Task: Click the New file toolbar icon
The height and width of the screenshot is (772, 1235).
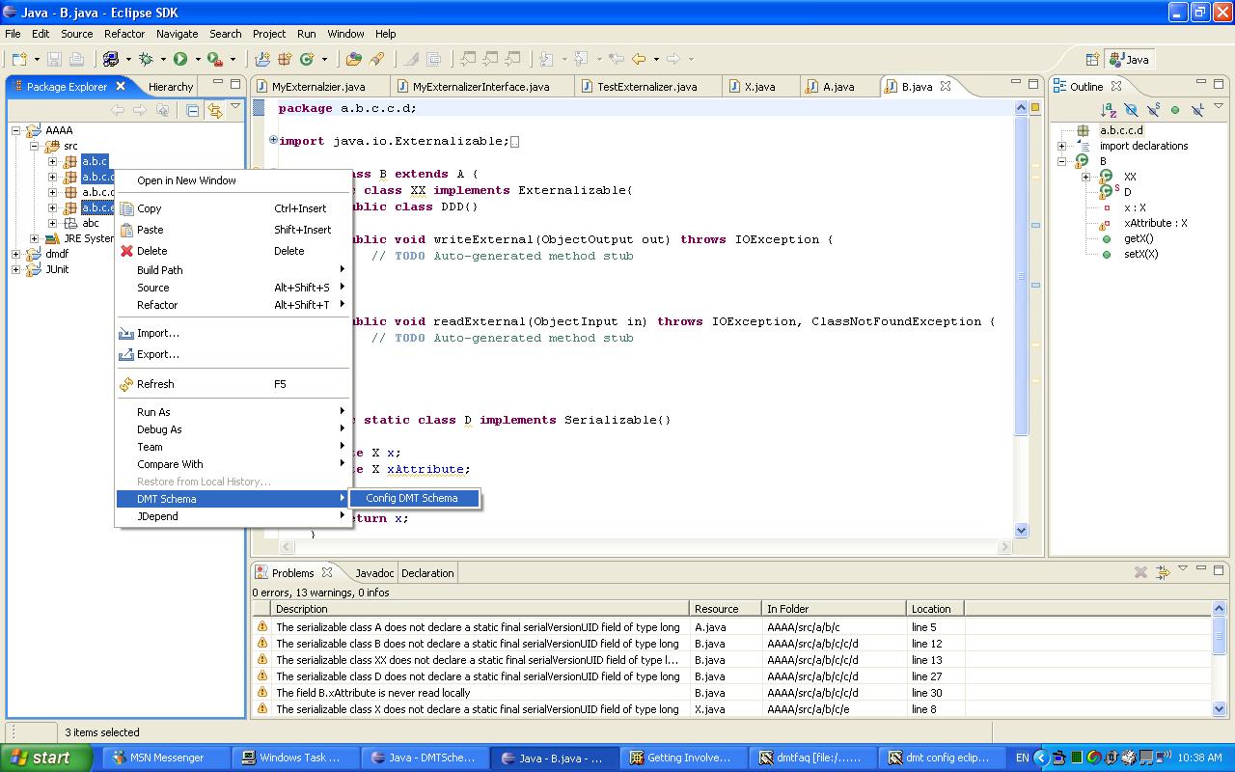Action: coord(18,59)
